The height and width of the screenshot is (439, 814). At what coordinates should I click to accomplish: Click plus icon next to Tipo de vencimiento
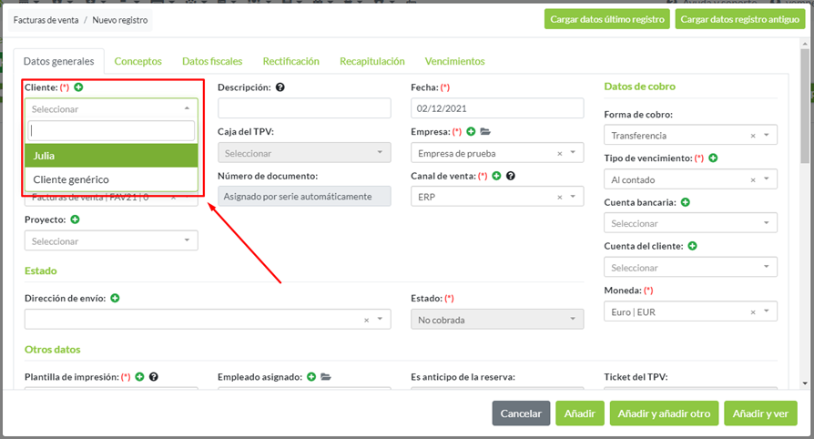[x=713, y=158]
